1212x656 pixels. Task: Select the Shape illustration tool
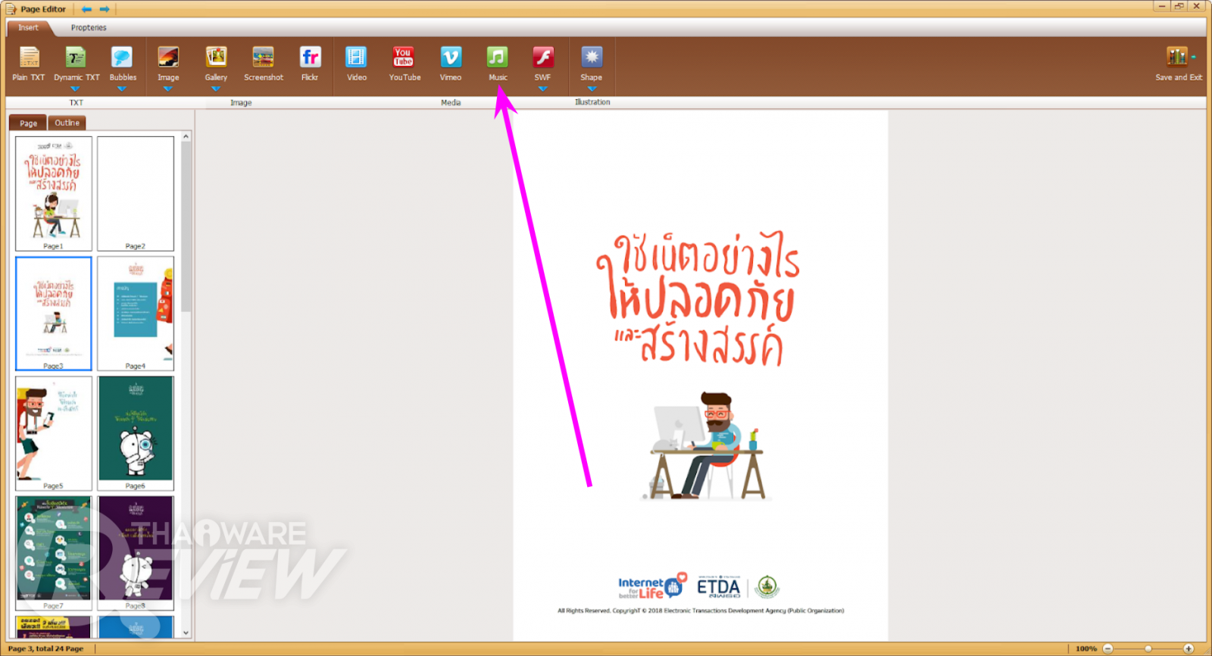click(x=592, y=63)
